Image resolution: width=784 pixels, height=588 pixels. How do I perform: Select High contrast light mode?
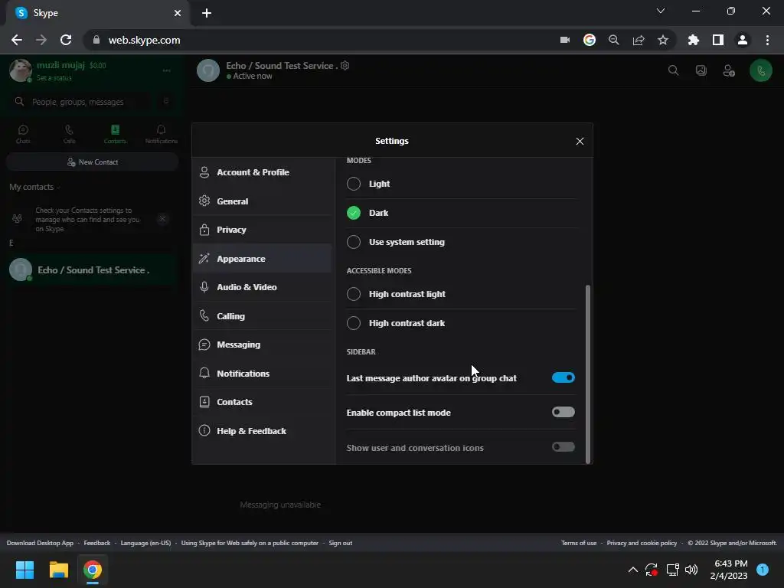[x=354, y=294]
